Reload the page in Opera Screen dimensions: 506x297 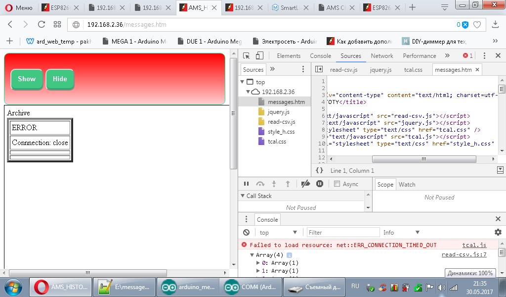42,24
